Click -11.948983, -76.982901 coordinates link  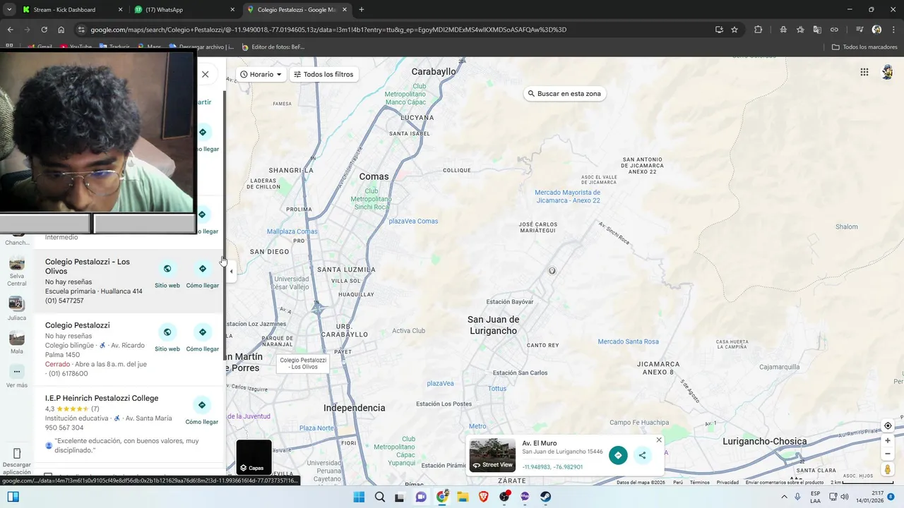(552, 467)
